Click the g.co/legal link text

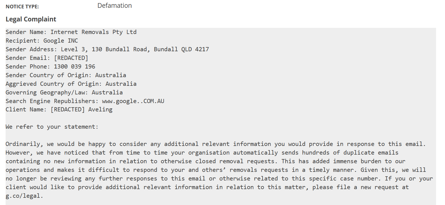coord(24,196)
